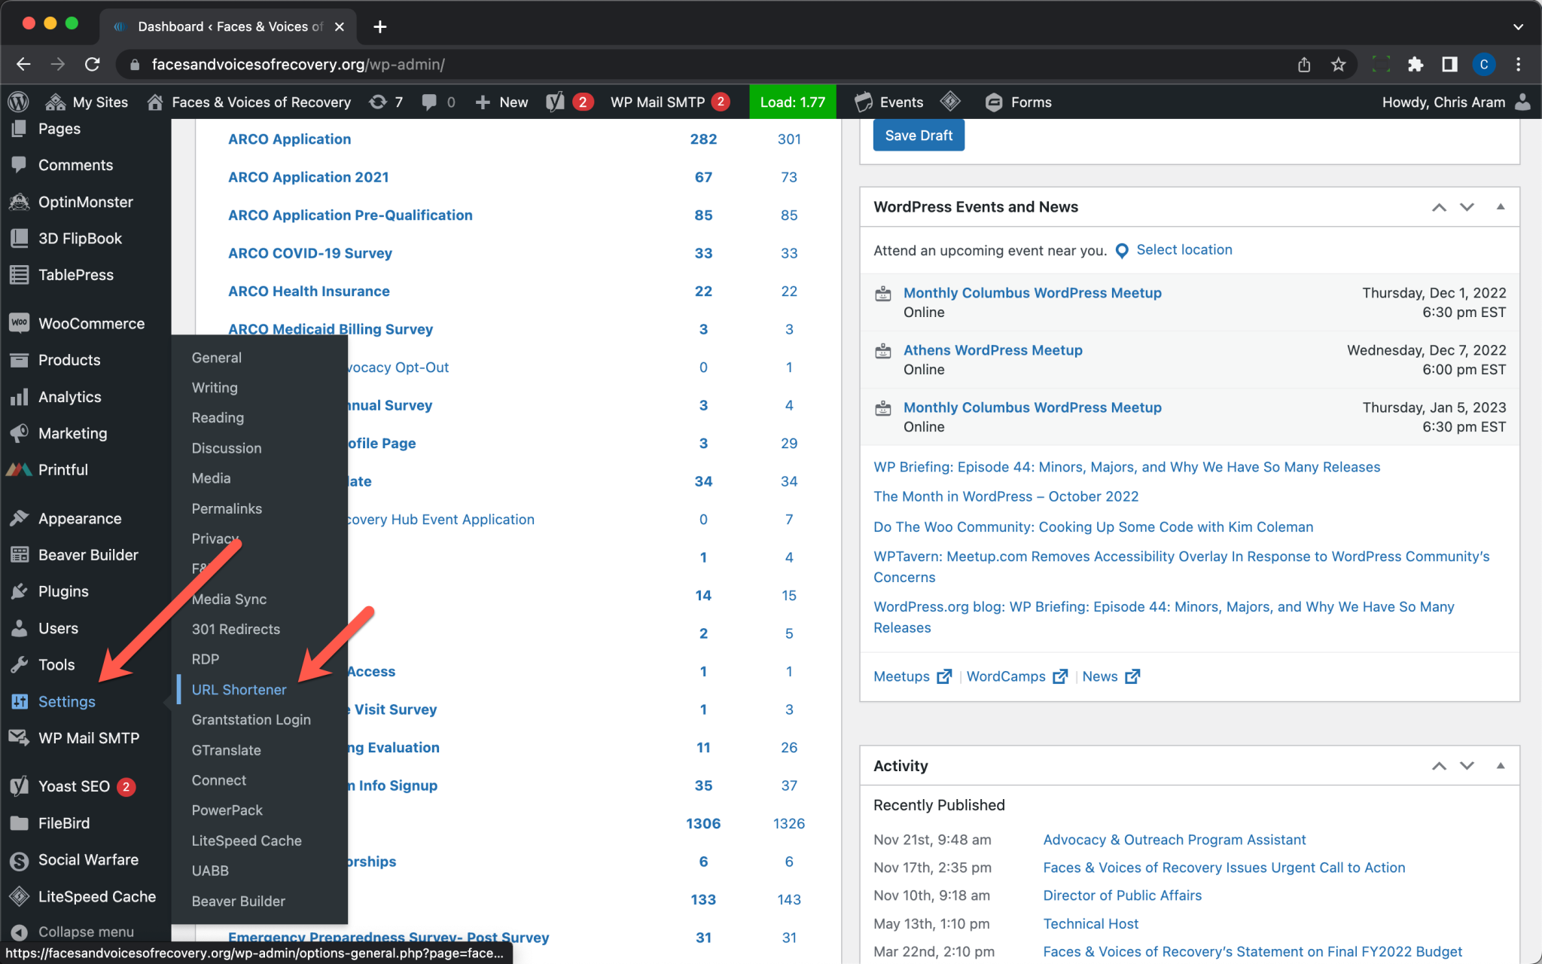1542x964 pixels.
Task: Click the Save Draft button
Action: [x=918, y=136]
